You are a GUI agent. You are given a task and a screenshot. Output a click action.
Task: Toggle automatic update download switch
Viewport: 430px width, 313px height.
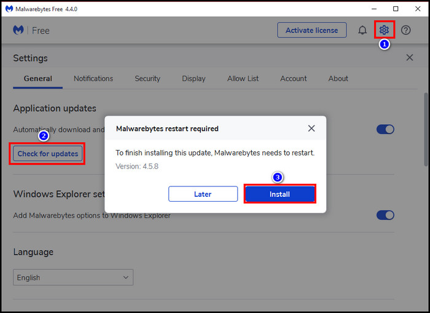pyautogui.click(x=385, y=129)
